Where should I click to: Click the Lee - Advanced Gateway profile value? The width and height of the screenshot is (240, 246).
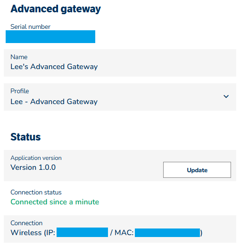(x=54, y=102)
